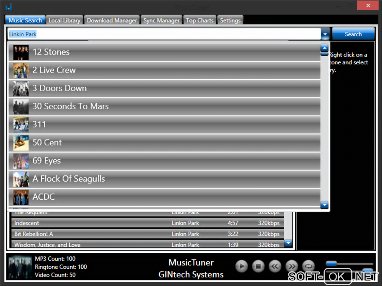Click the now-playing album art thumbnail
382x286 pixels.
point(20,267)
